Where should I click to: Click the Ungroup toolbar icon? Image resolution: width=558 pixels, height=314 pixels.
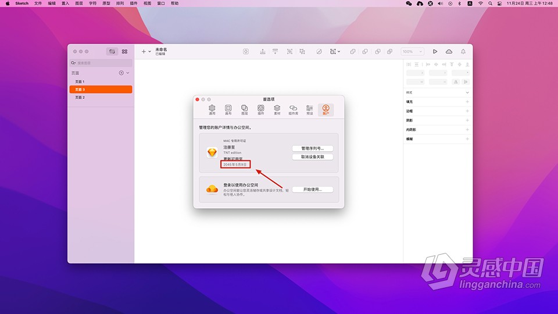pyautogui.click(x=302, y=52)
